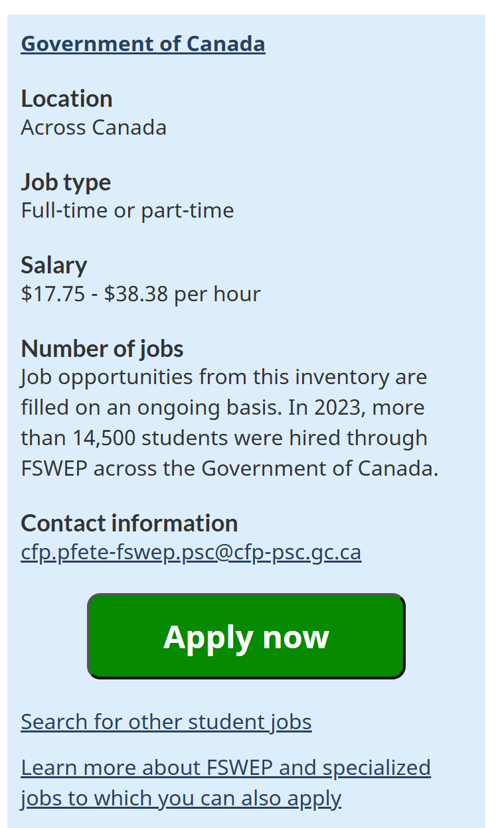
Task: Click the Contact information heading
Action: point(129,523)
